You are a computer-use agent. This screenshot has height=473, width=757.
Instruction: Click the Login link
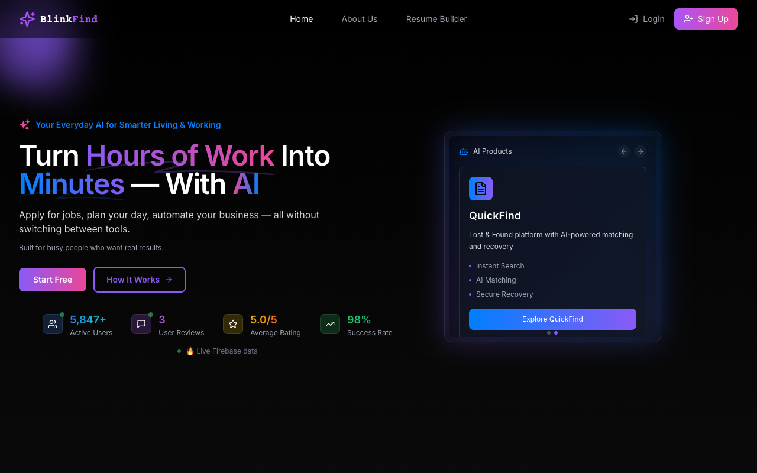click(654, 18)
